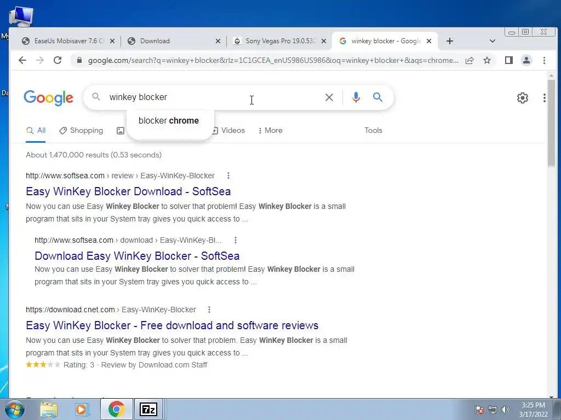Click the download.cnet.com breadcrumb URL
561x420 pixels.
click(x=111, y=310)
